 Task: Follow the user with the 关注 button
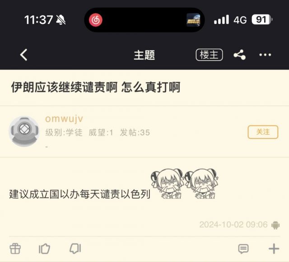click(x=263, y=132)
